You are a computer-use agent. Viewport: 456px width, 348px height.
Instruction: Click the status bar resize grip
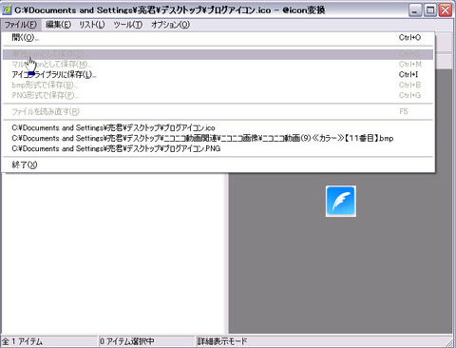(449, 342)
